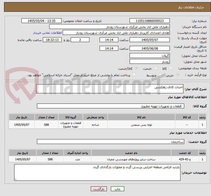This screenshot has height=196, width=211.
Task: Click the delivery province field گیلان
Action: point(150,56)
